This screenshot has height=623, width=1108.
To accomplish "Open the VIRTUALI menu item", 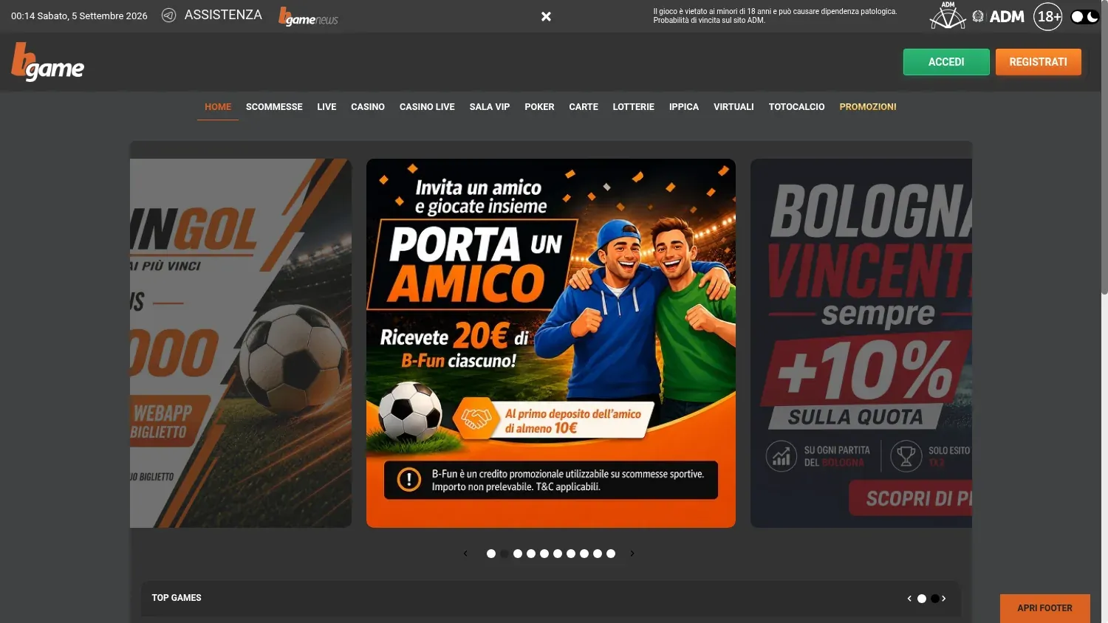I will [x=733, y=107].
